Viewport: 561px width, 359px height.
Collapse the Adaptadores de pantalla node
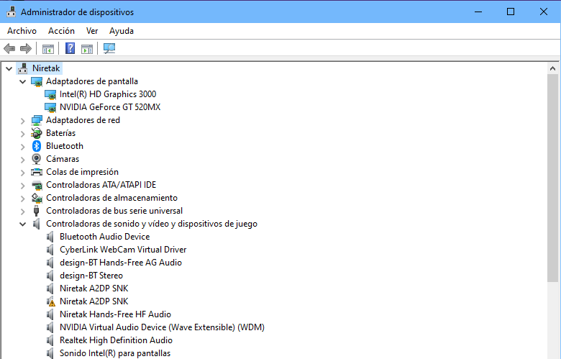click(22, 81)
